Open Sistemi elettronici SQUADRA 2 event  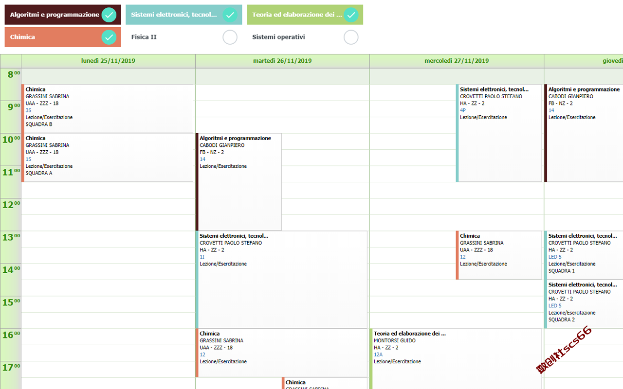pyautogui.click(x=584, y=304)
